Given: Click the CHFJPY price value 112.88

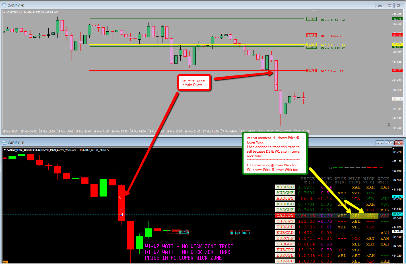Looking at the screenshot, I should [306, 222].
